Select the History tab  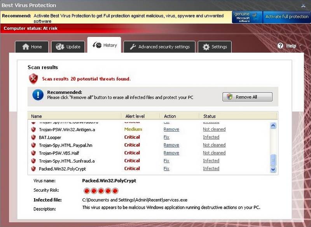click(104, 45)
